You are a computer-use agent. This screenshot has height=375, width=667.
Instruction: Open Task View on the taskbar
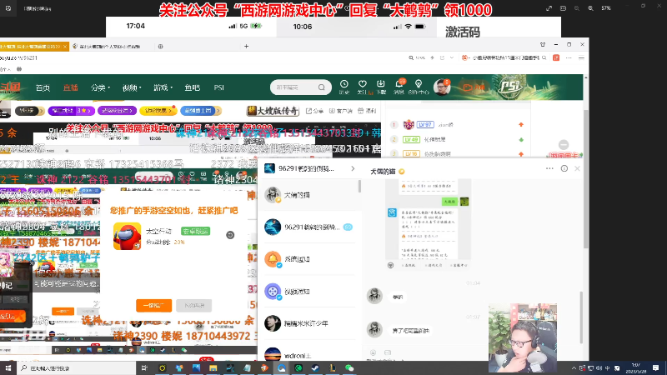click(144, 367)
